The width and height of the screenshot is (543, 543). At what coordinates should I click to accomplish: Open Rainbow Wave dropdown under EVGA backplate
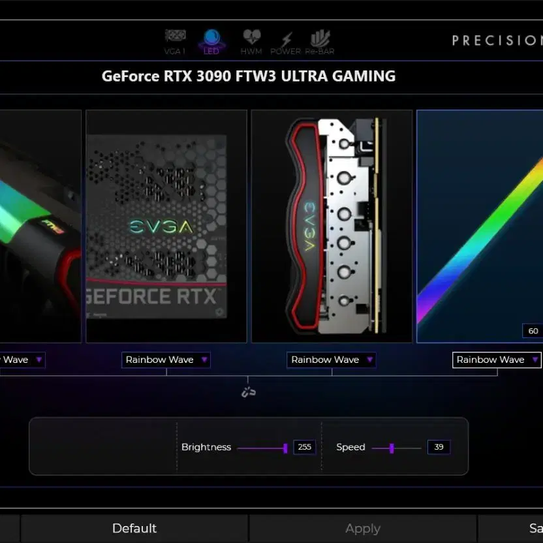[166, 360]
